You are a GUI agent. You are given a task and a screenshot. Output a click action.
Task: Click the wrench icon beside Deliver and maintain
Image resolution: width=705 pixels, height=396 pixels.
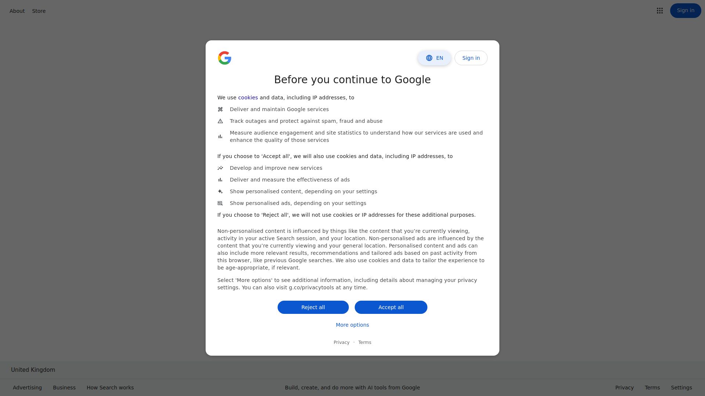click(x=220, y=109)
